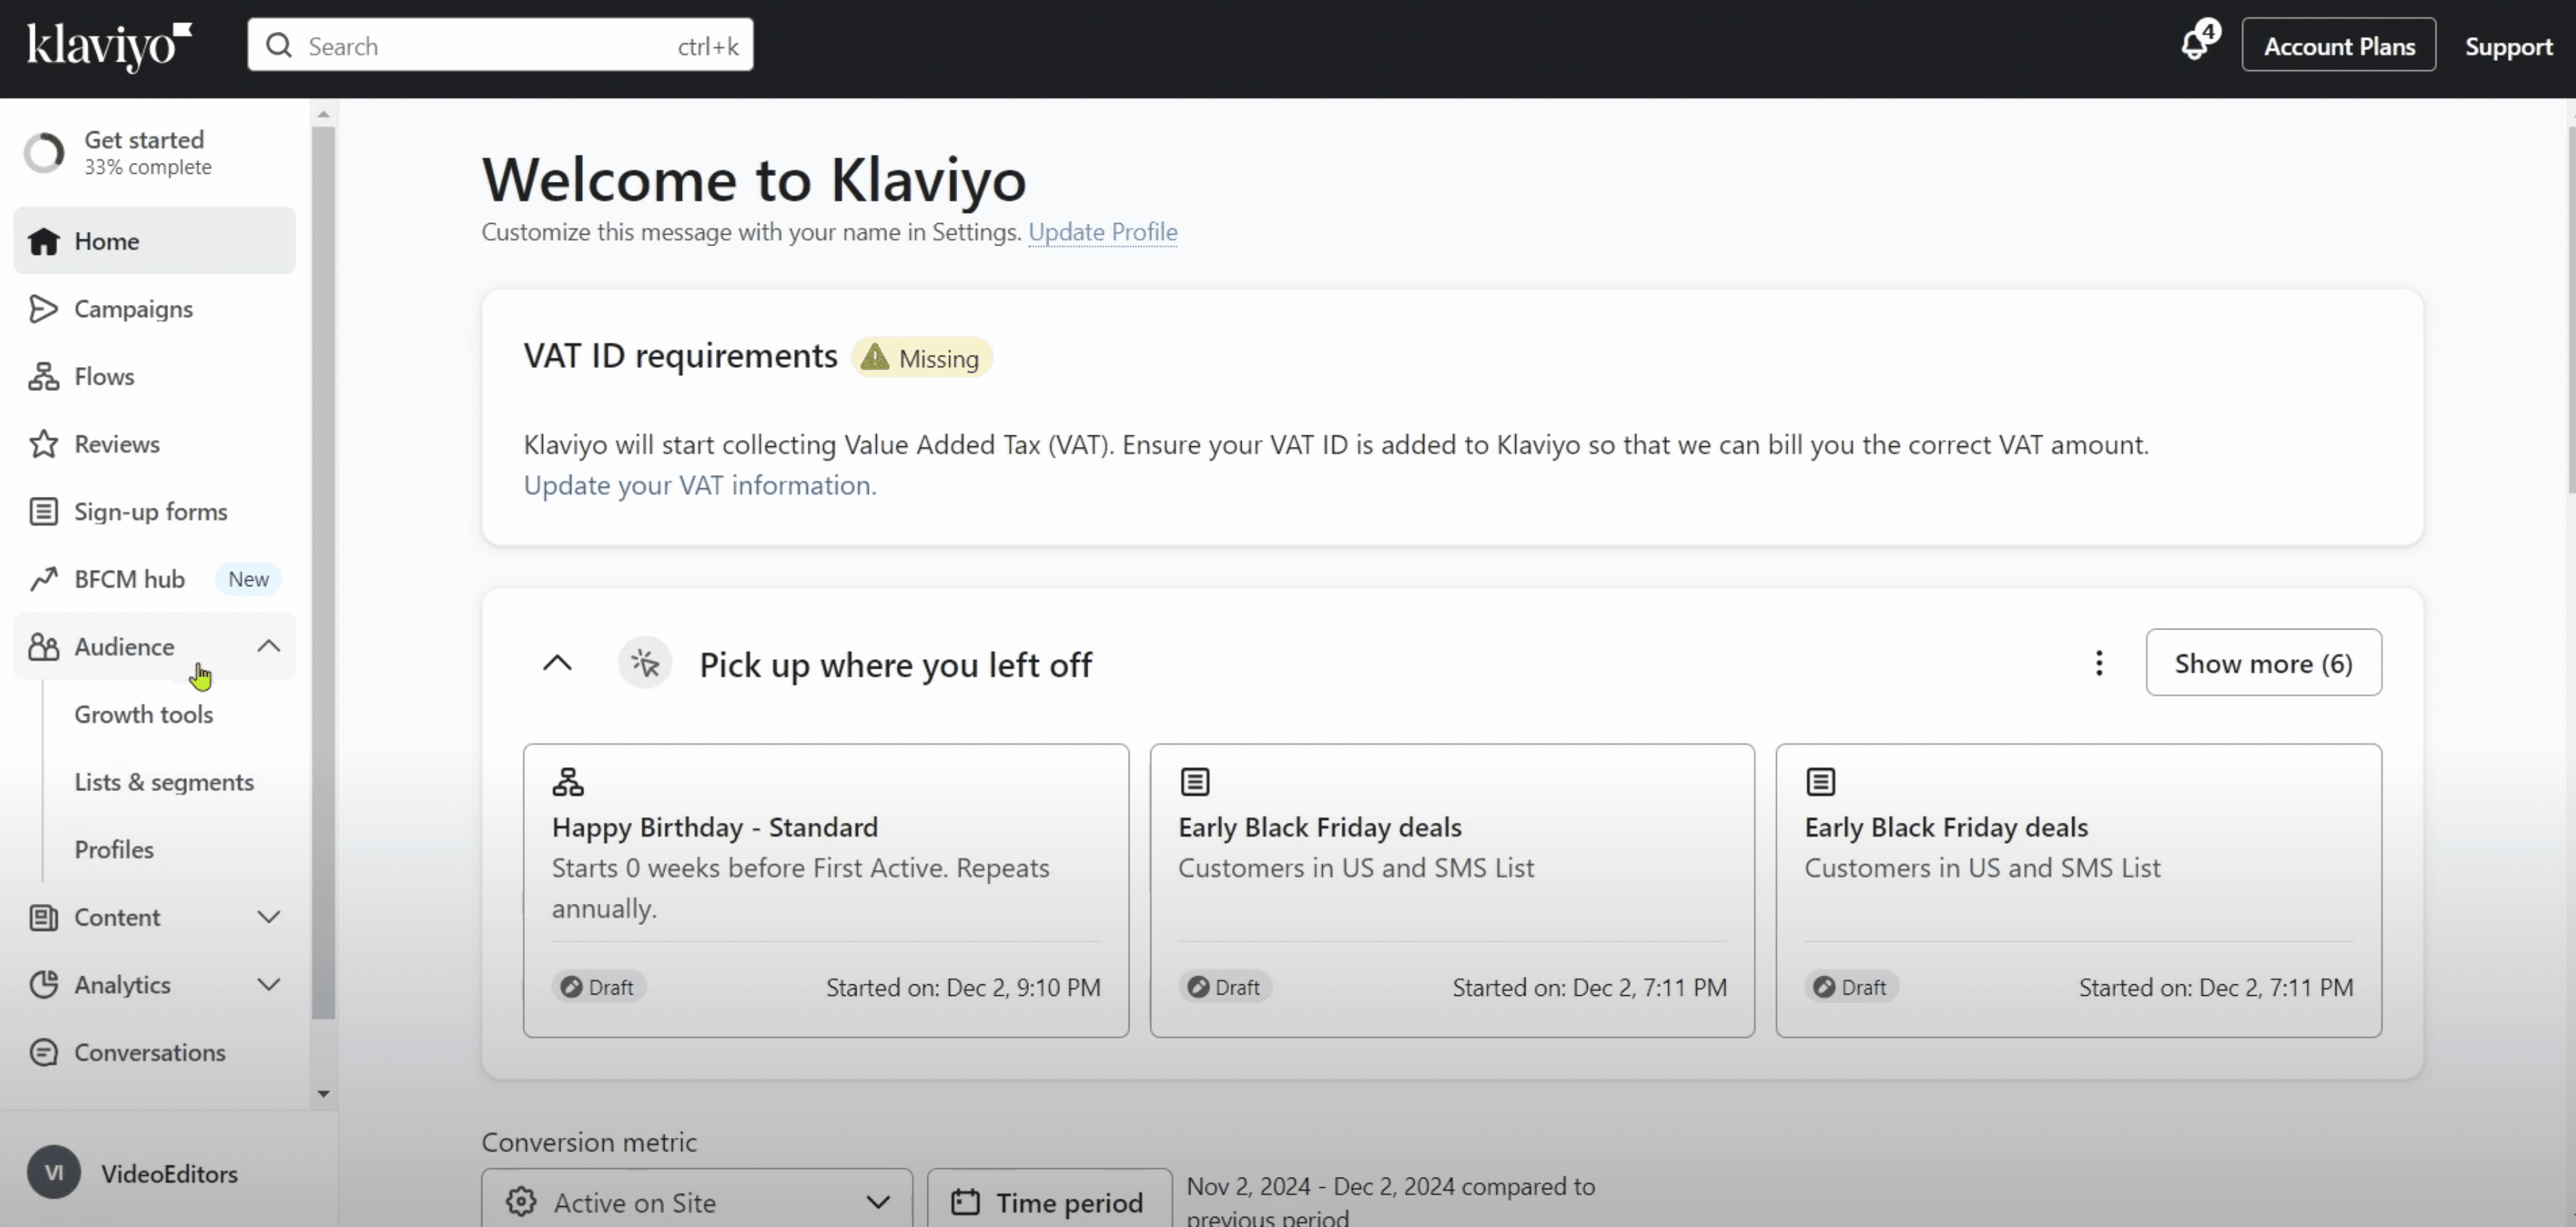Screen dimensions: 2576x1227
Task: Open the Active on Site dropdown
Action: coord(697,1200)
